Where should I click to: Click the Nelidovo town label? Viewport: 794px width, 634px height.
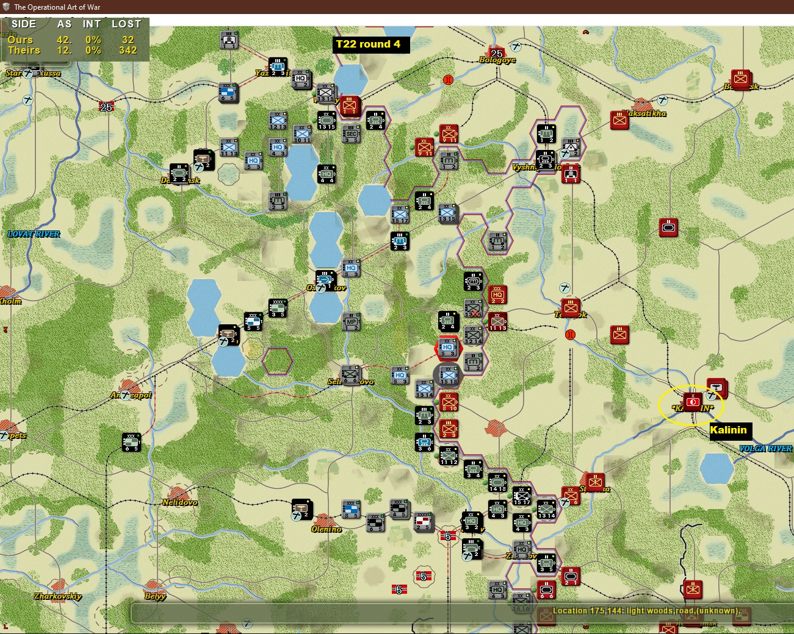click(x=180, y=502)
